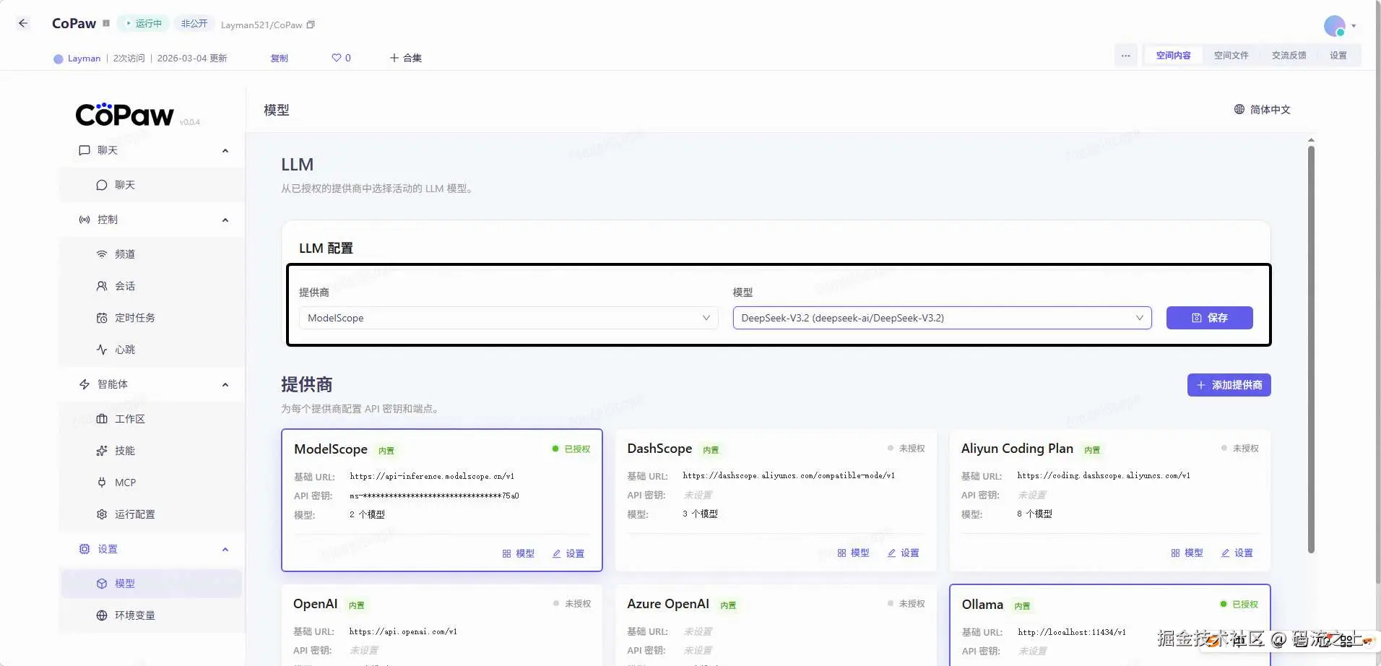The width and height of the screenshot is (1381, 666).
Task: Click the 添加提供商 button
Action: click(x=1229, y=385)
